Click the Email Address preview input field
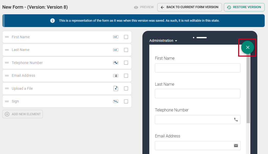 [x=198, y=146]
